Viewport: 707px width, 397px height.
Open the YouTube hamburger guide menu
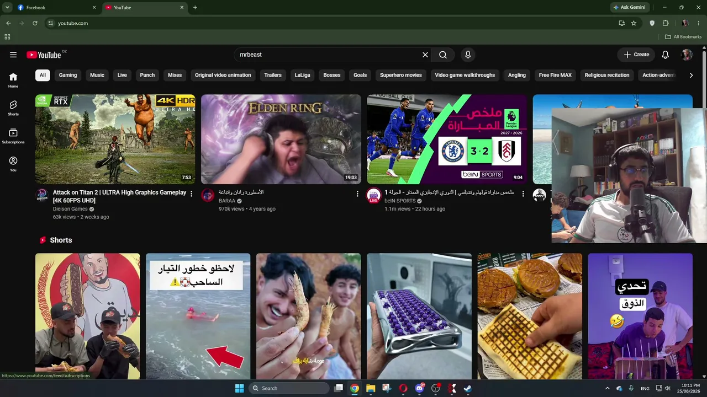coord(13,55)
